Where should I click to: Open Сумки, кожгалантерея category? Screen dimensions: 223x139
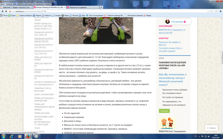44,94
